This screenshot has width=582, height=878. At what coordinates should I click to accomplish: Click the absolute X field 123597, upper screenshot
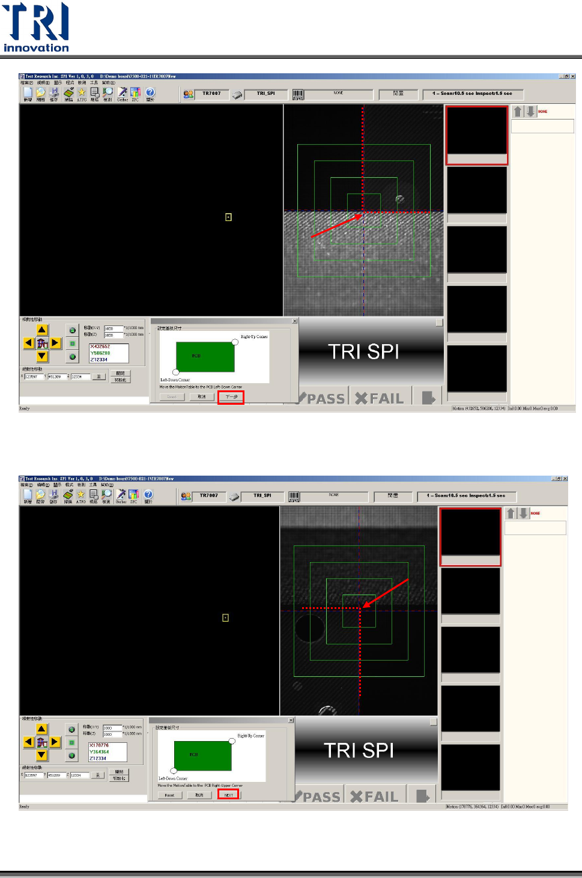point(34,377)
